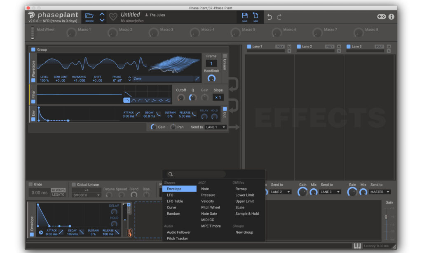Open the Zone wavetable selector
The image size is (422, 253).
(163, 79)
